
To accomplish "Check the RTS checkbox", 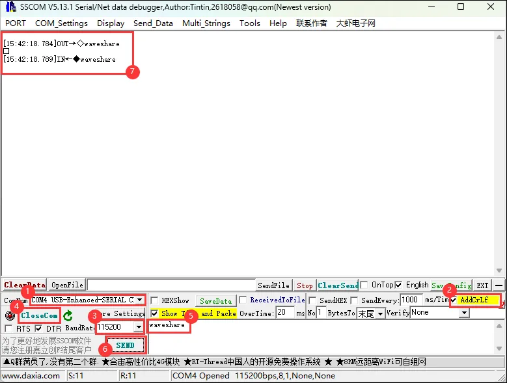I will (8, 329).
